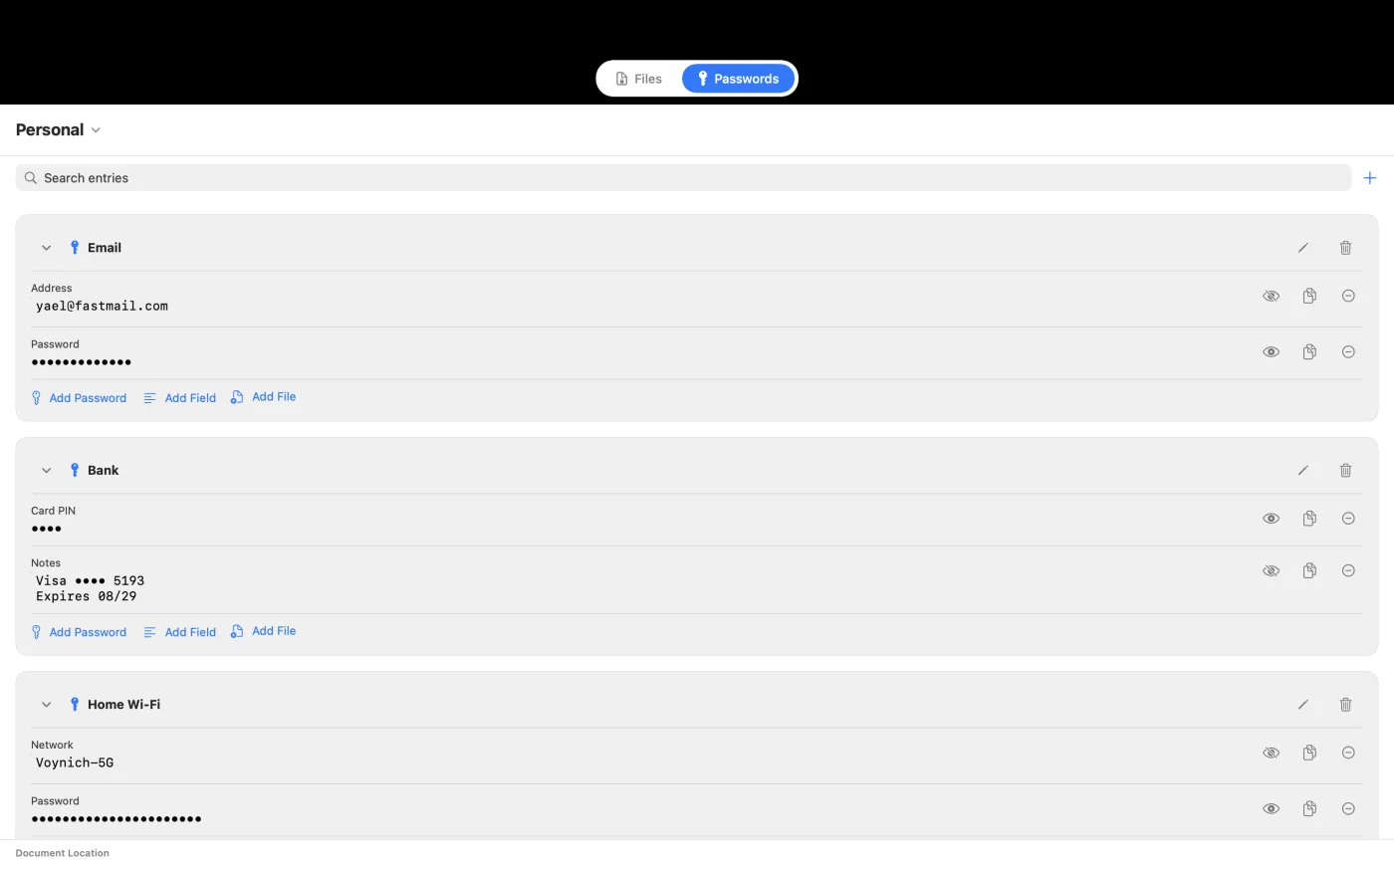Remove the Home Wi-Fi Password field
The width and height of the screenshot is (1394, 871).
[x=1349, y=809]
